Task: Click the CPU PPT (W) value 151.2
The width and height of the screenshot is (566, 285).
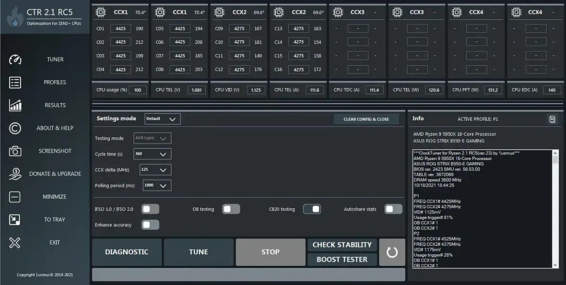Action: pyautogui.click(x=493, y=90)
